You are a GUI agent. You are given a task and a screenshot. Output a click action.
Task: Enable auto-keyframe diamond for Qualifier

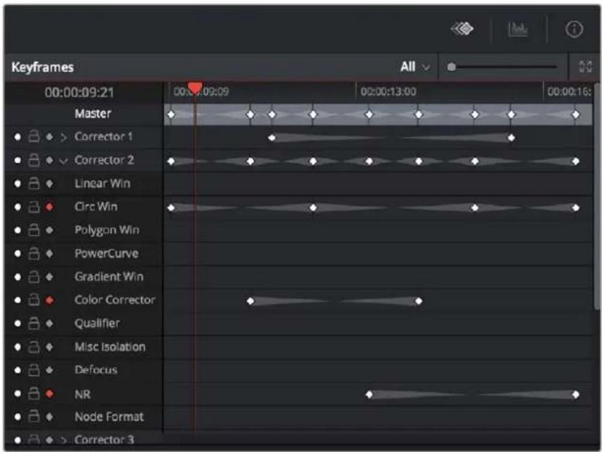pyautogui.click(x=50, y=323)
